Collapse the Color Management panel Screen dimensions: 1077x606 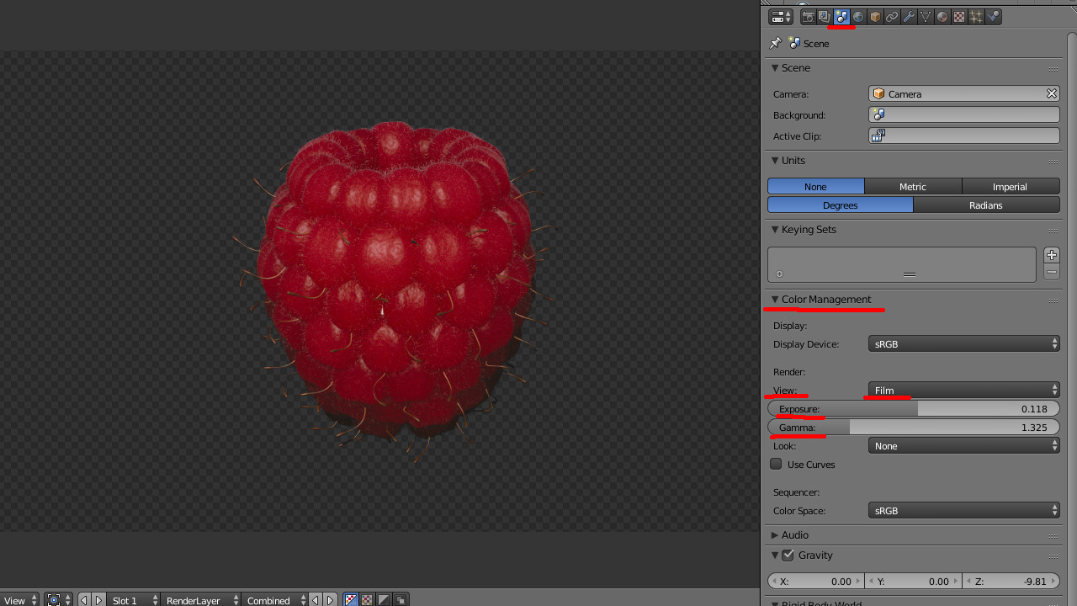[775, 300]
